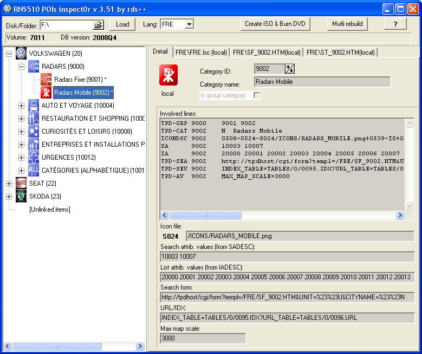The image size is (422, 354).
Task: Toggle the 'Is group category' checkbox
Action: [x=257, y=95]
